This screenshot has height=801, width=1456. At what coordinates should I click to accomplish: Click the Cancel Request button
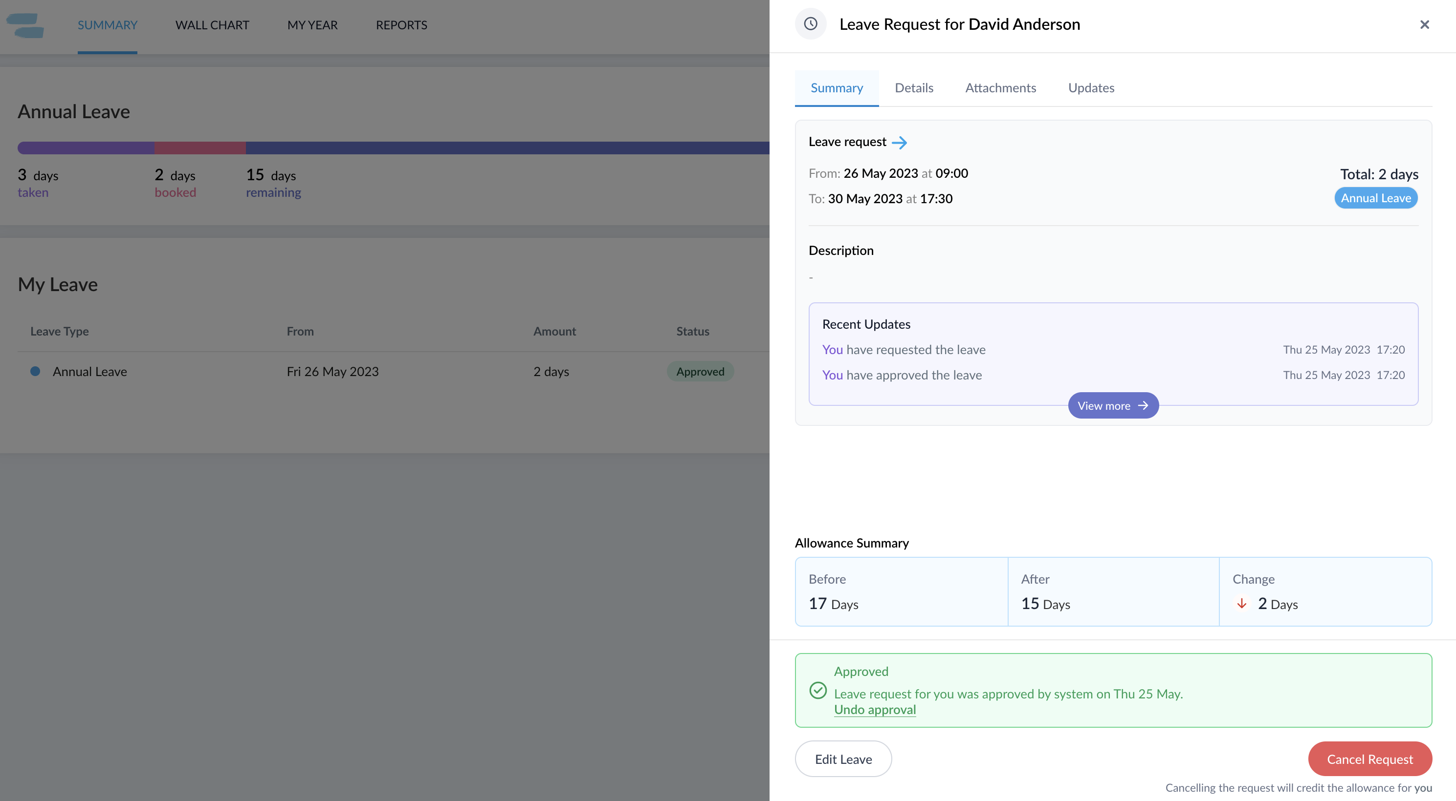[1370, 759]
